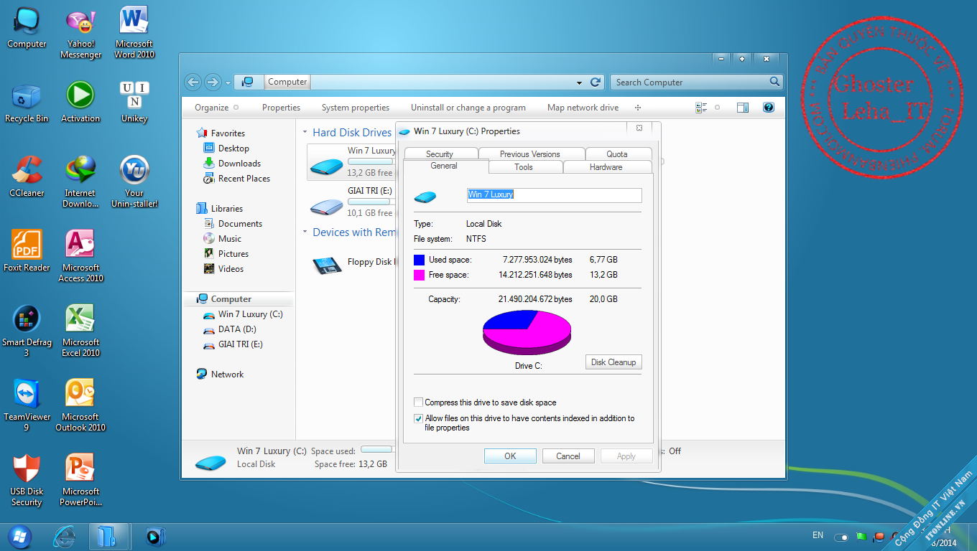This screenshot has height=551, width=977.
Task: Click the Drive C pie chart
Action: click(x=527, y=332)
